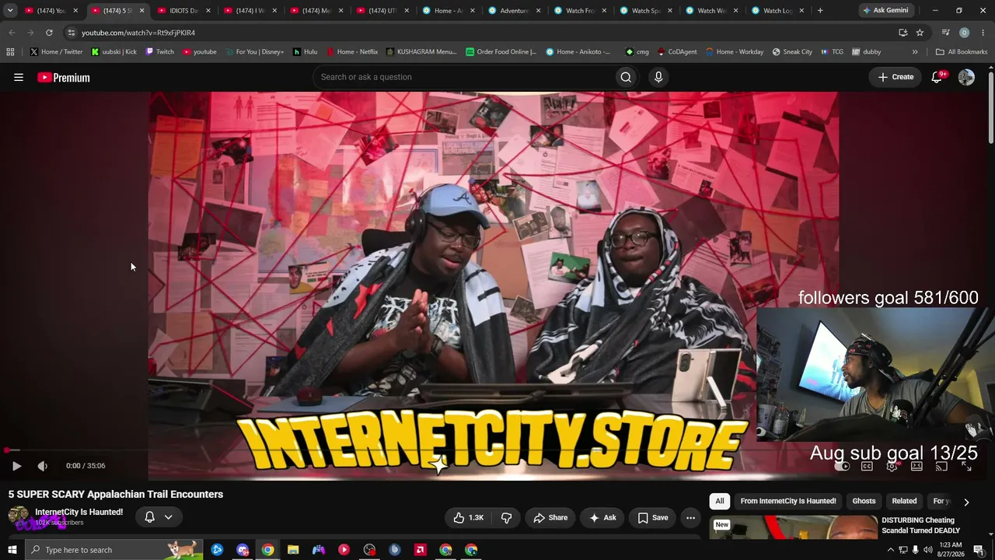
Task: Like the video (1.3K)
Action: [x=469, y=518]
